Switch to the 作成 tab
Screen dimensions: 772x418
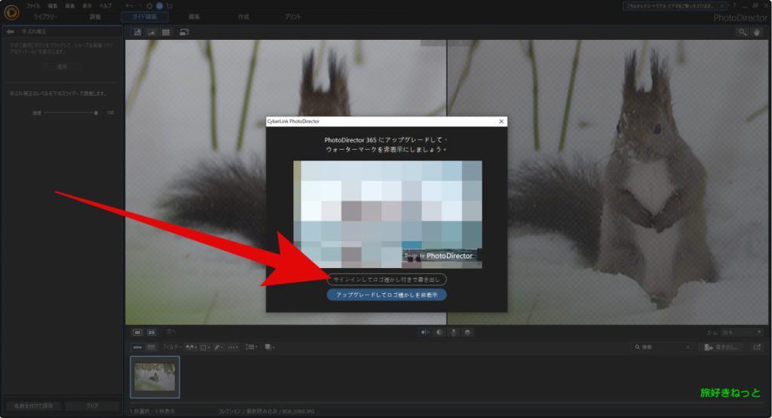pyautogui.click(x=244, y=17)
